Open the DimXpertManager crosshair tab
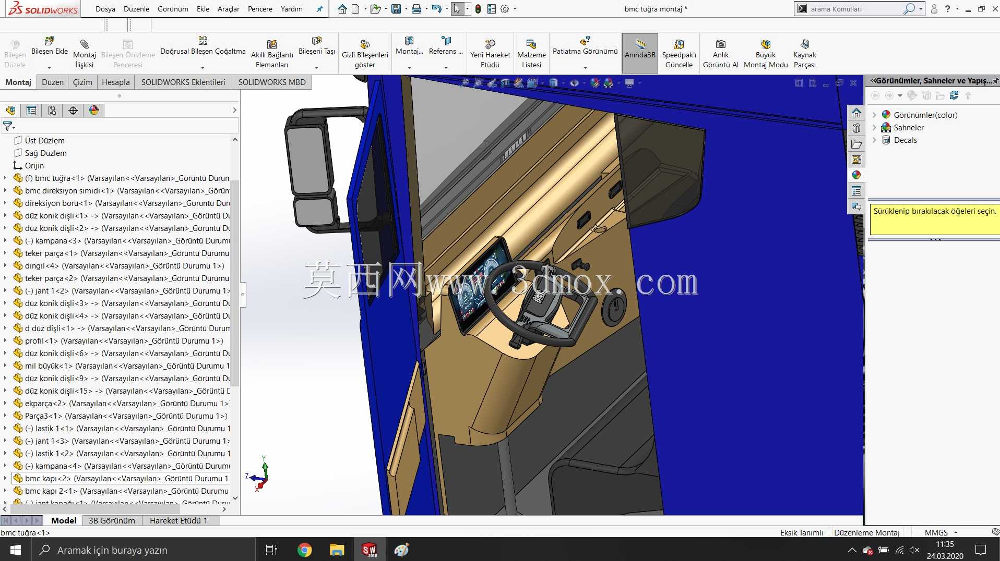The image size is (1000, 561). point(73,111)
